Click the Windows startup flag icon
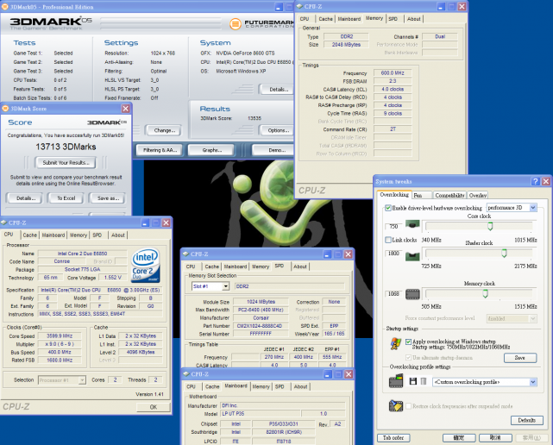 [x=396, y=343]
